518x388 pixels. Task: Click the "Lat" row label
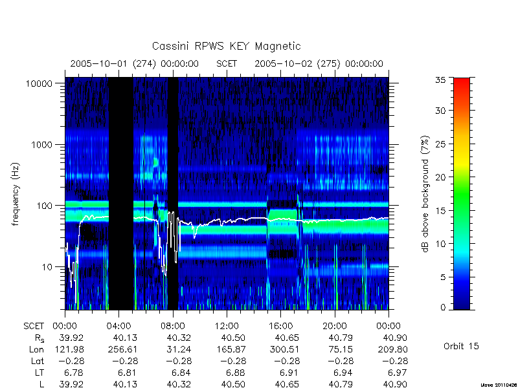[38, 361]
